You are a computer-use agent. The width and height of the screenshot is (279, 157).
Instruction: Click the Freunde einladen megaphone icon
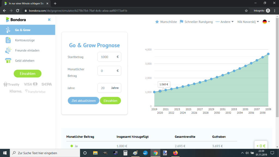click(8, 50)
